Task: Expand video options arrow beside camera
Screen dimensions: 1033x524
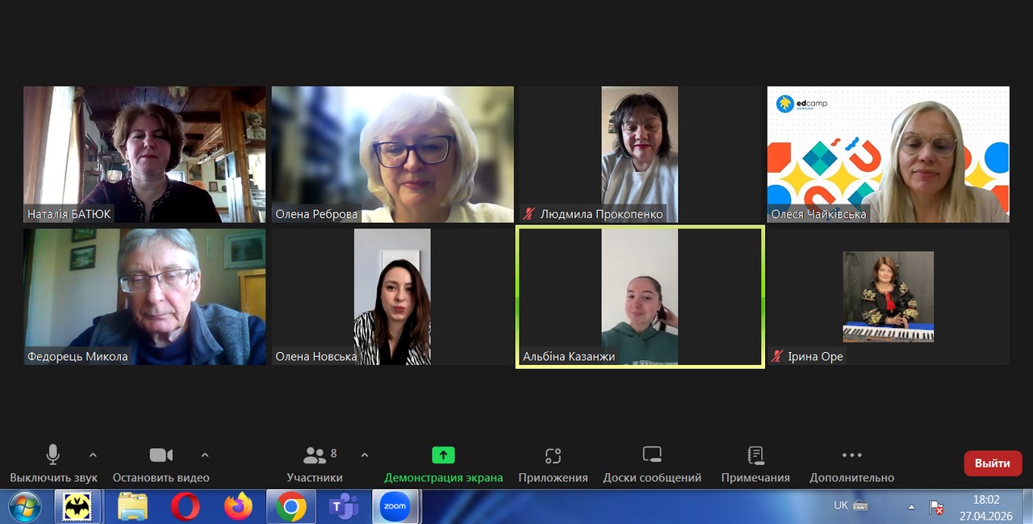Action: tap(205, 455)
